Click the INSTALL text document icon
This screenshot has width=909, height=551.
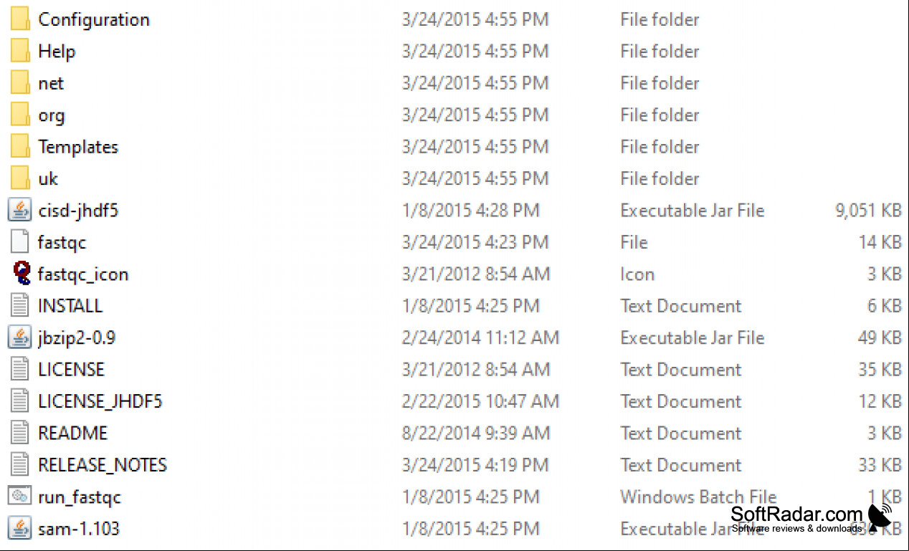pyautogui.click(x=20, y=305)
